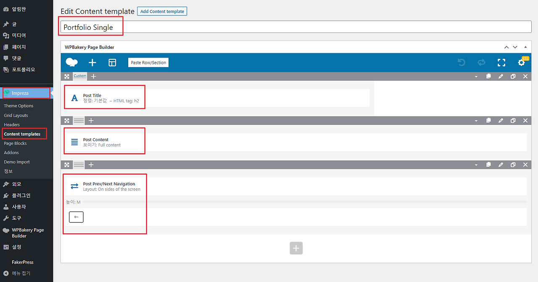Click the Paste Row/Section button
The height and width of the screenshot is (282, 538).
coord(148,63)
